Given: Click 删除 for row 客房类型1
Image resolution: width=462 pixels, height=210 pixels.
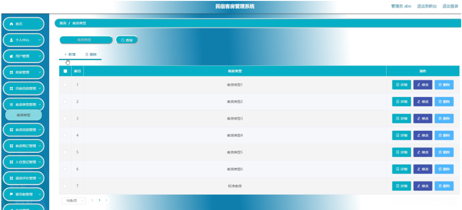Looking at the screenshot, I should [444, 85].
